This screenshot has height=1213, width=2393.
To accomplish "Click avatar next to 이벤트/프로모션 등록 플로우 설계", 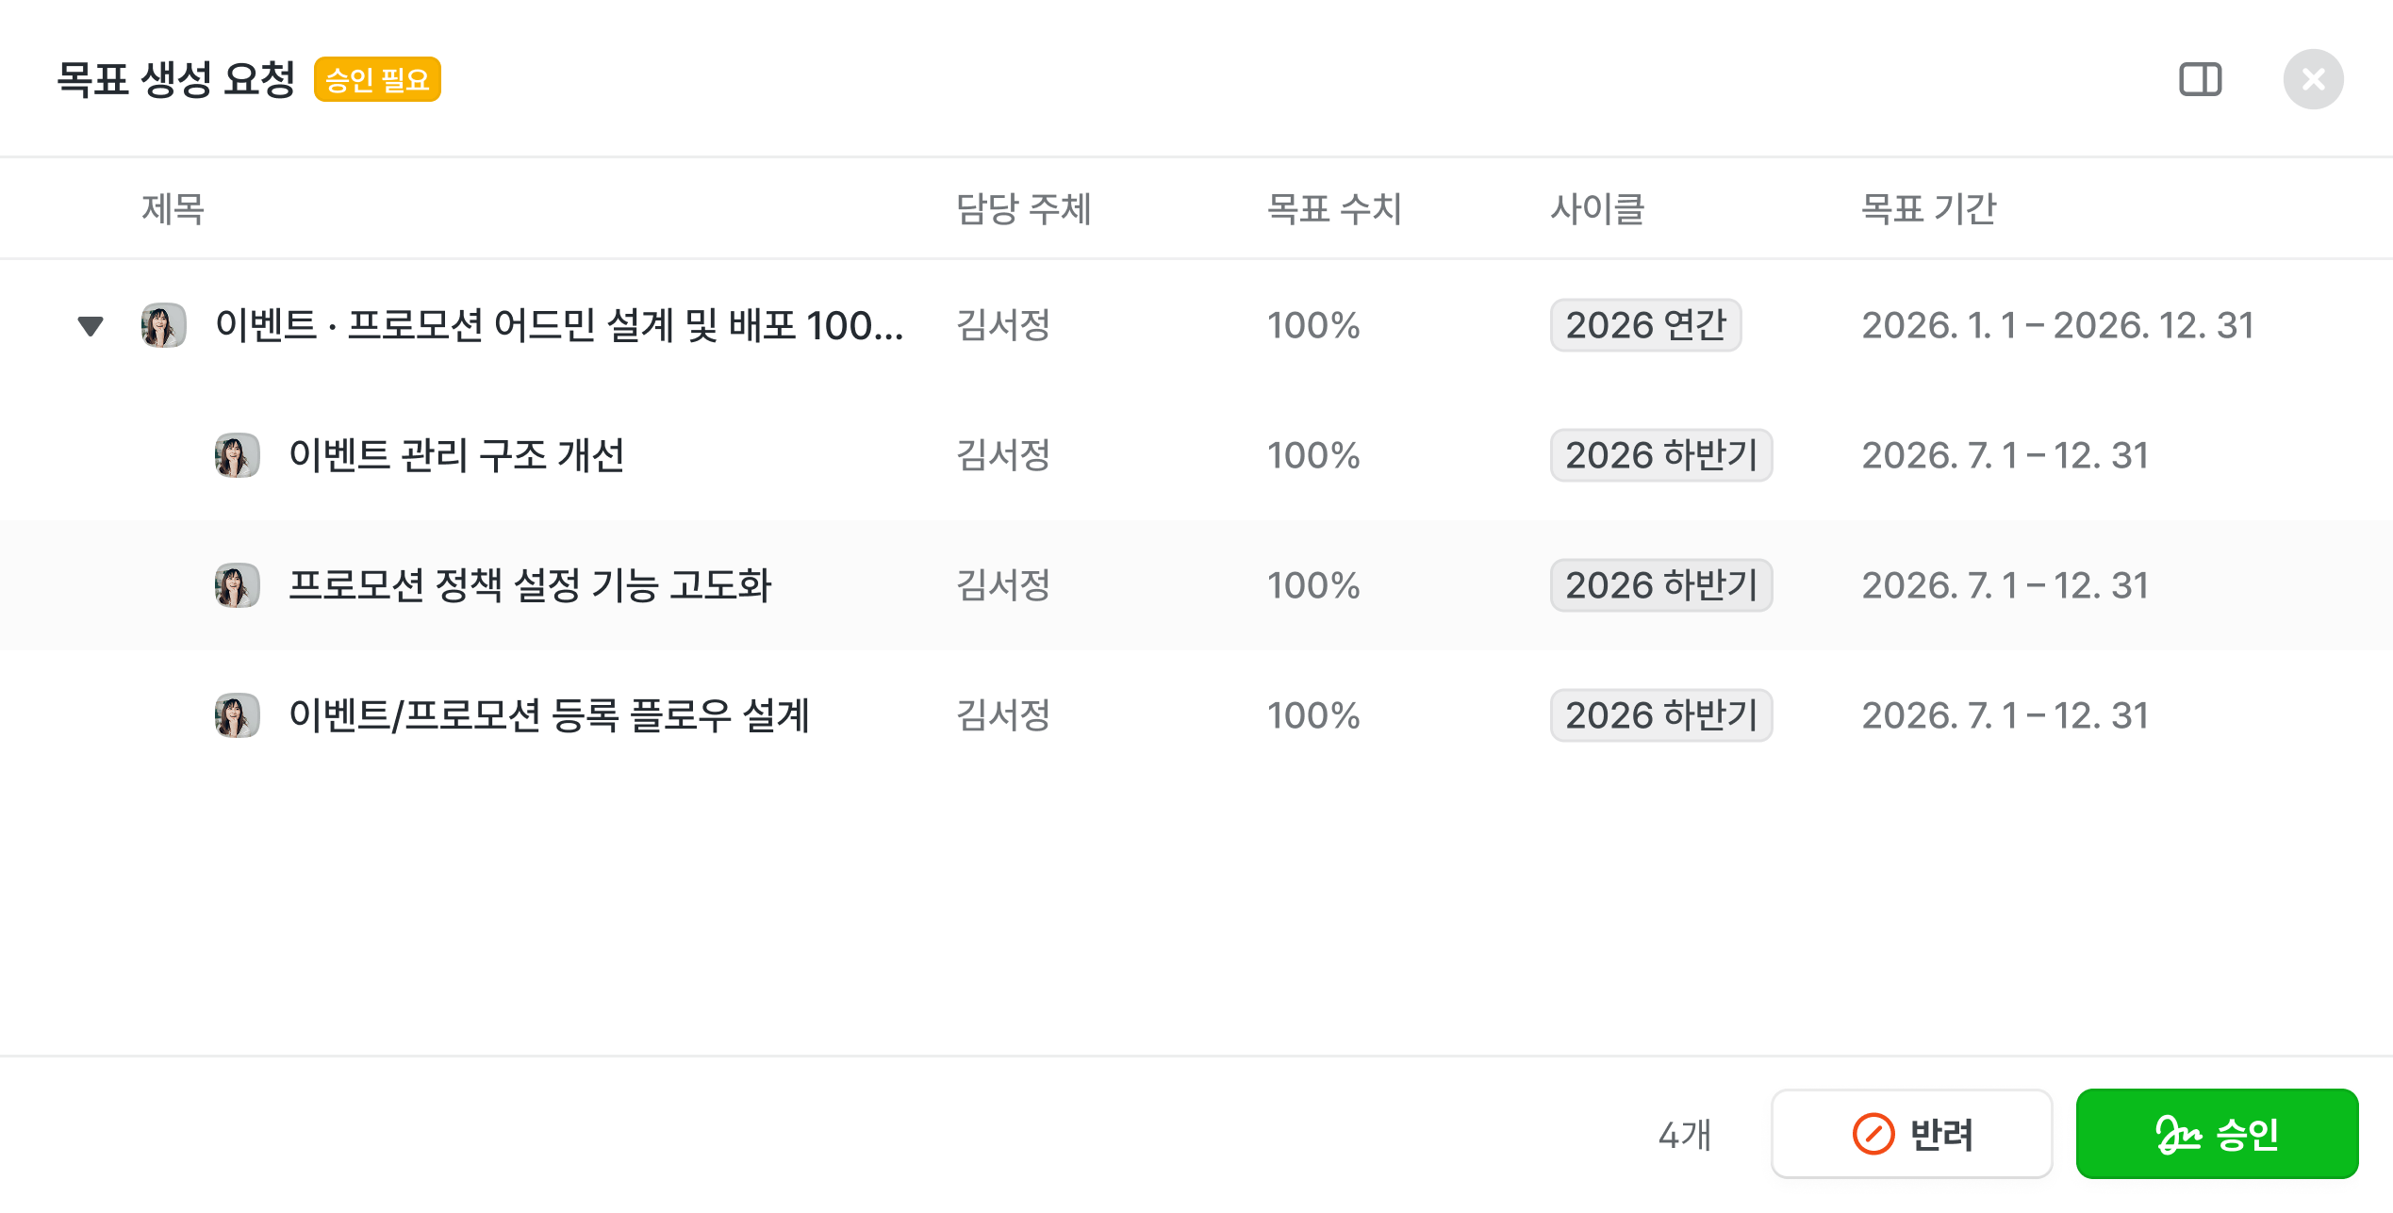I will coord(237,715).
